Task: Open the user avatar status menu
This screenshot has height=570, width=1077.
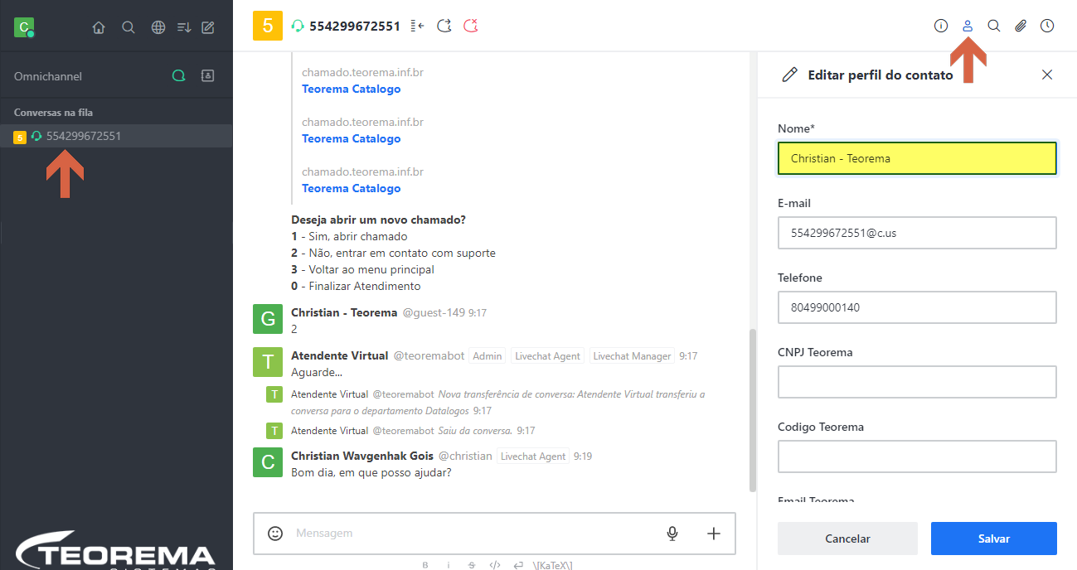Action: (24, 27)
